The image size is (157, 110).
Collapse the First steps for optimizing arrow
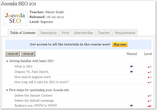coord(7,90)
